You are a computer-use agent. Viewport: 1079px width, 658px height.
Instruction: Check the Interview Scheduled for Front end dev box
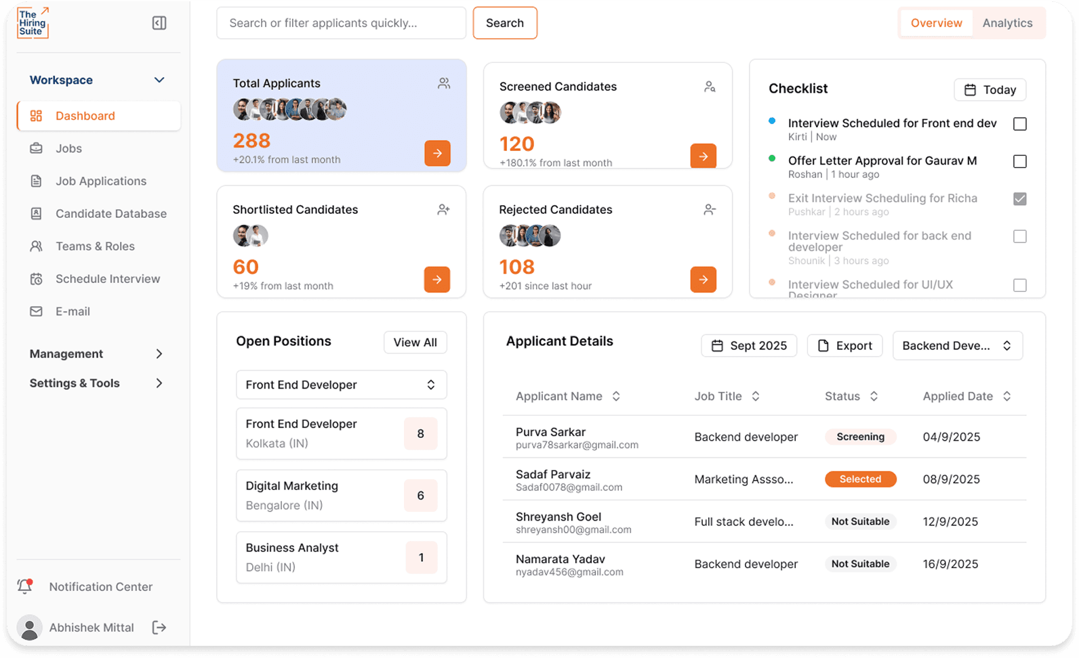coord(1019,124)
